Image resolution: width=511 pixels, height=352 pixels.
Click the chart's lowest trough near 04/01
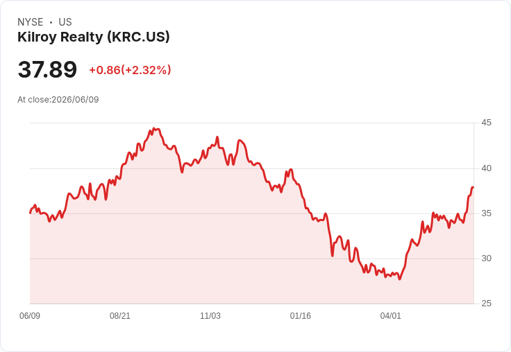pyautogui.click(x=400, y=279)
